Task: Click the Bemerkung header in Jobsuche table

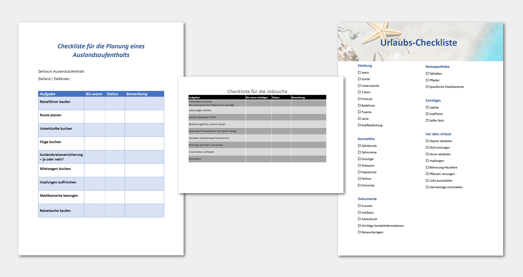Action: tap(299, 97)
